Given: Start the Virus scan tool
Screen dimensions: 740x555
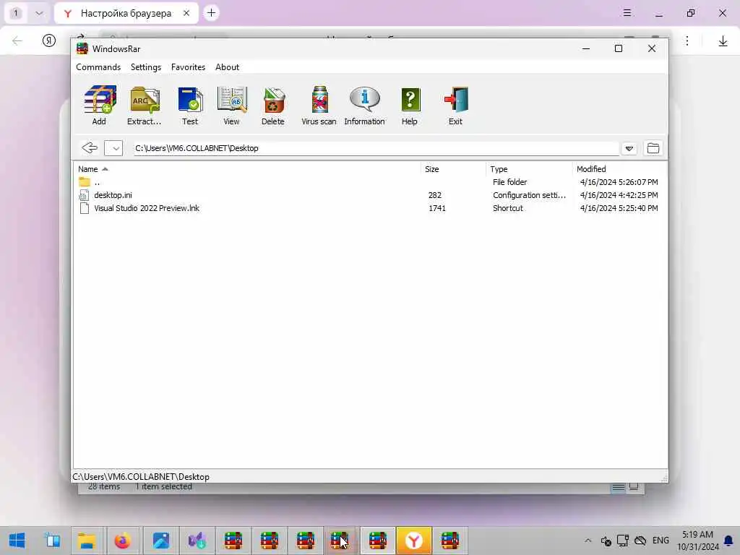Looking at the screenshot, I should (319, 106).
